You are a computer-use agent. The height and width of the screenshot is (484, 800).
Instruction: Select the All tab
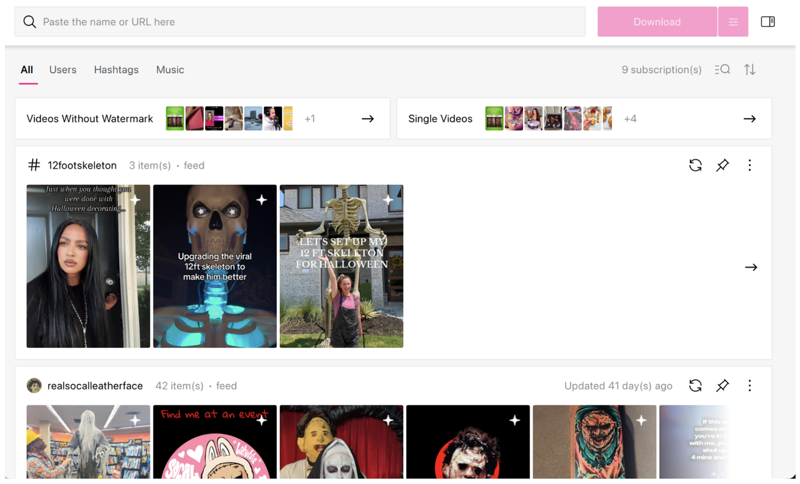click(27, 69)
